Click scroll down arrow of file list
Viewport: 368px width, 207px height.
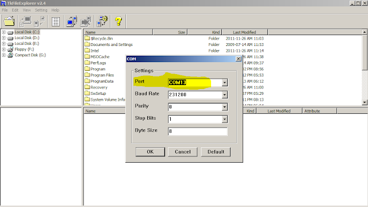(365, 102)
